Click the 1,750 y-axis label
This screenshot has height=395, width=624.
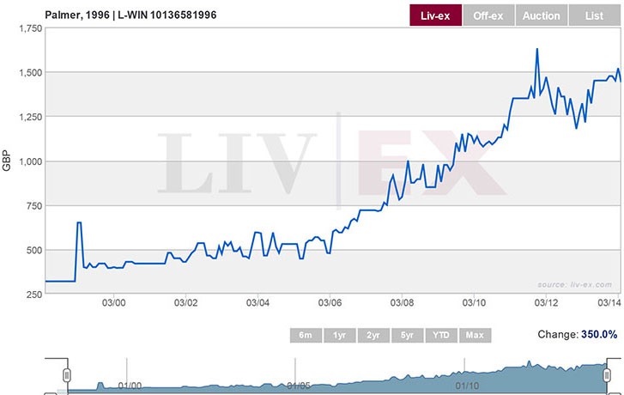pyautogui.click(x=31, y=28)
